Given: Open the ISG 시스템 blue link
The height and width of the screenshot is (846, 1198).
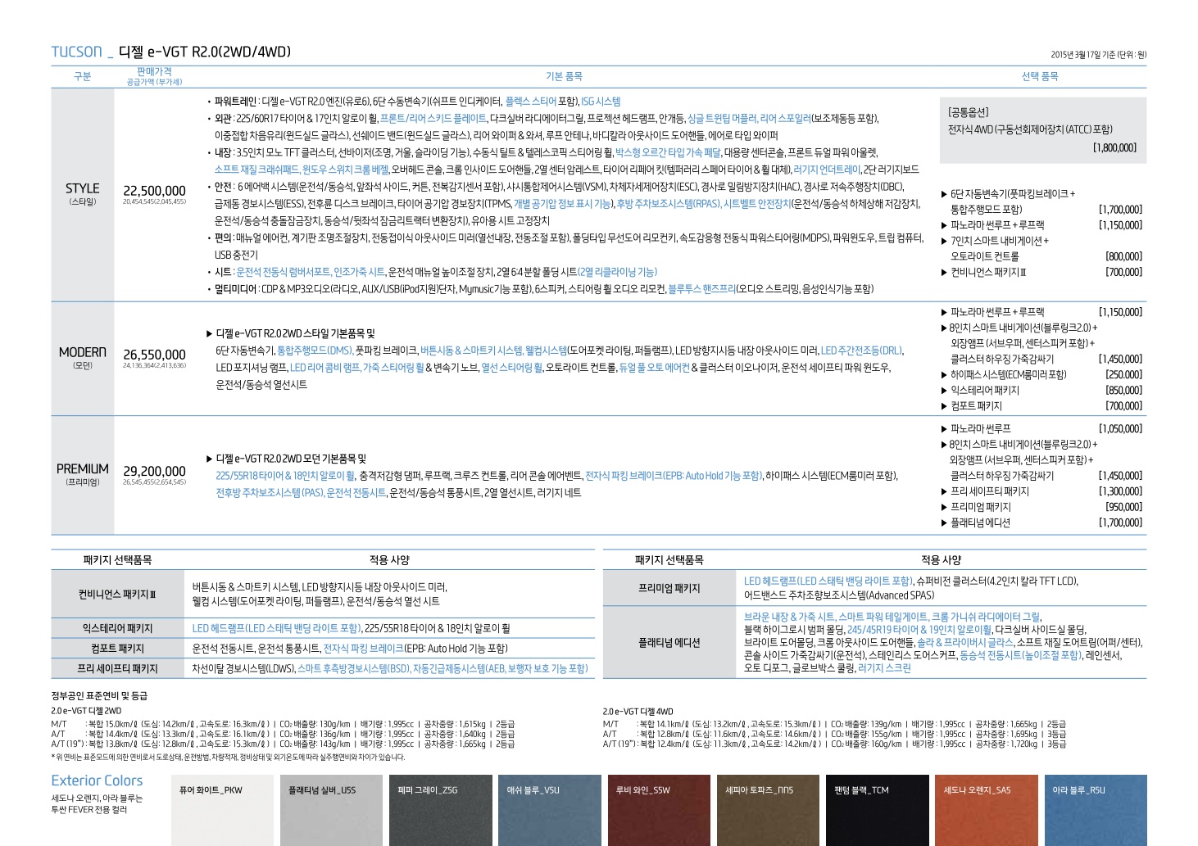Looking at the screenshot, I should (600, 102).
